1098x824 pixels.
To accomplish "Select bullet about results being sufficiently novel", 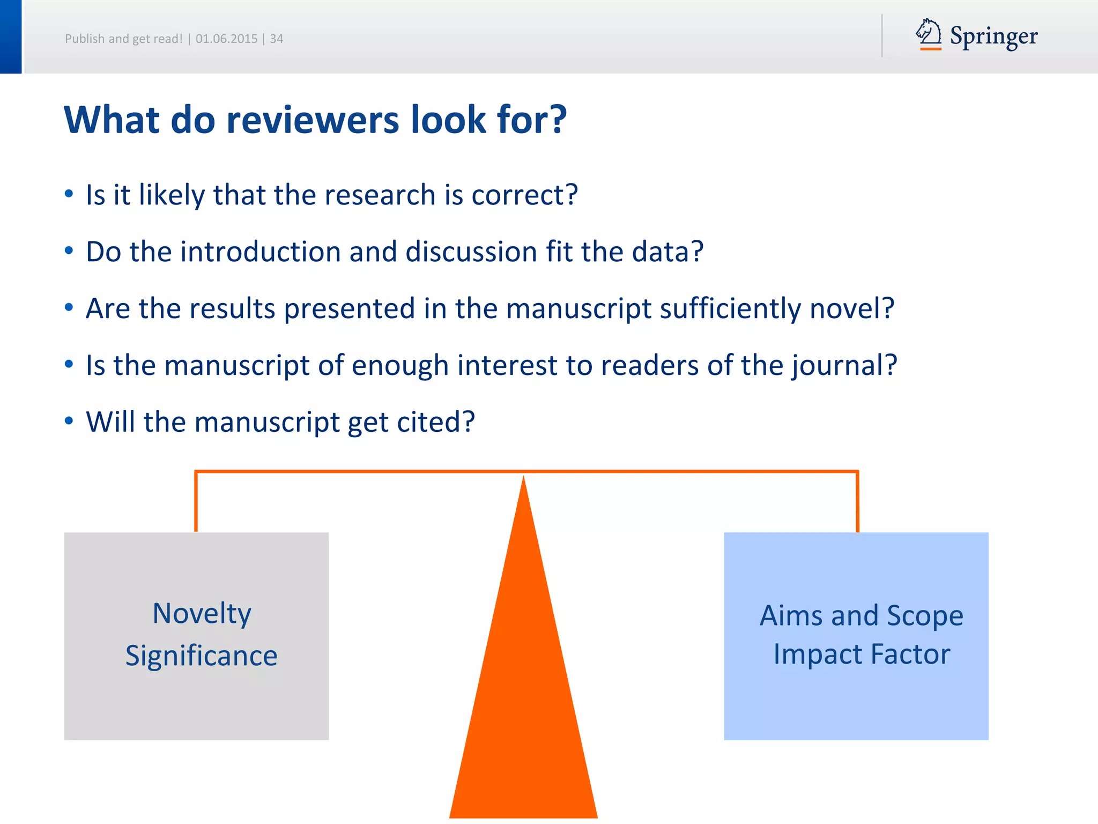I will (x=490, y=308).
